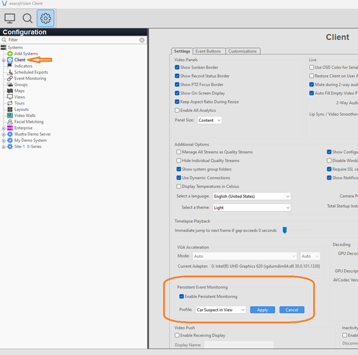Select Add Systems in the tree

point(26,53)
